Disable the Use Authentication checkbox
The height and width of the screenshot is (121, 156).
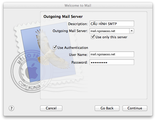55,48
